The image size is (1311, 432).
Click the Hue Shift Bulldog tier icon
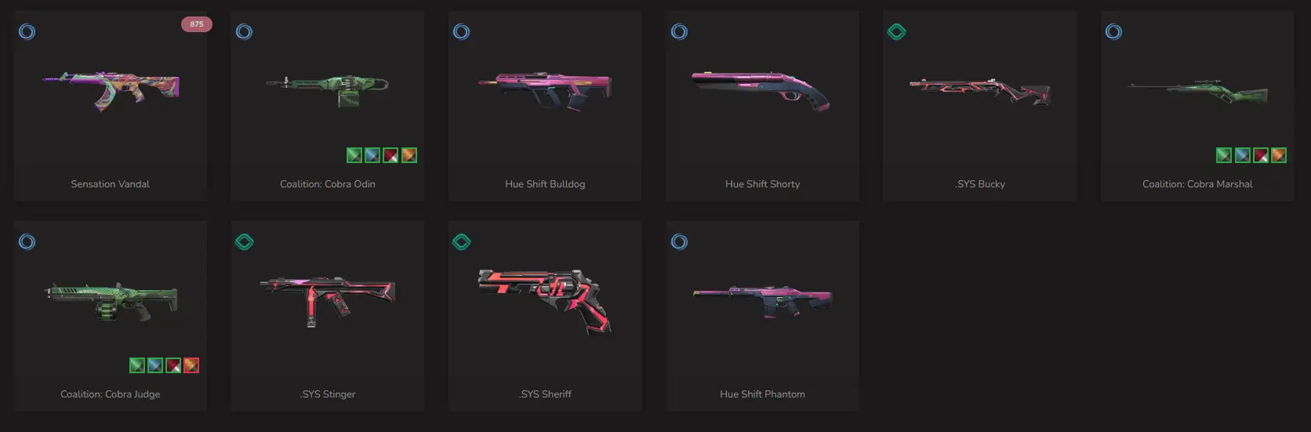461,32
